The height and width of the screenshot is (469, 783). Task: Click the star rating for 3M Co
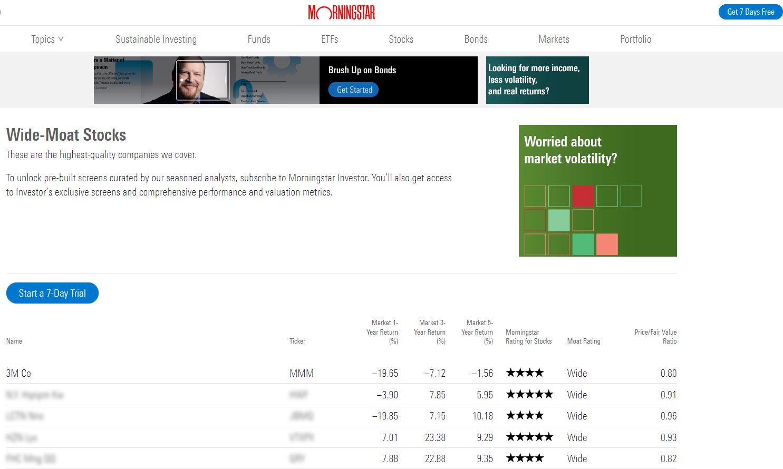pos(525,373)
